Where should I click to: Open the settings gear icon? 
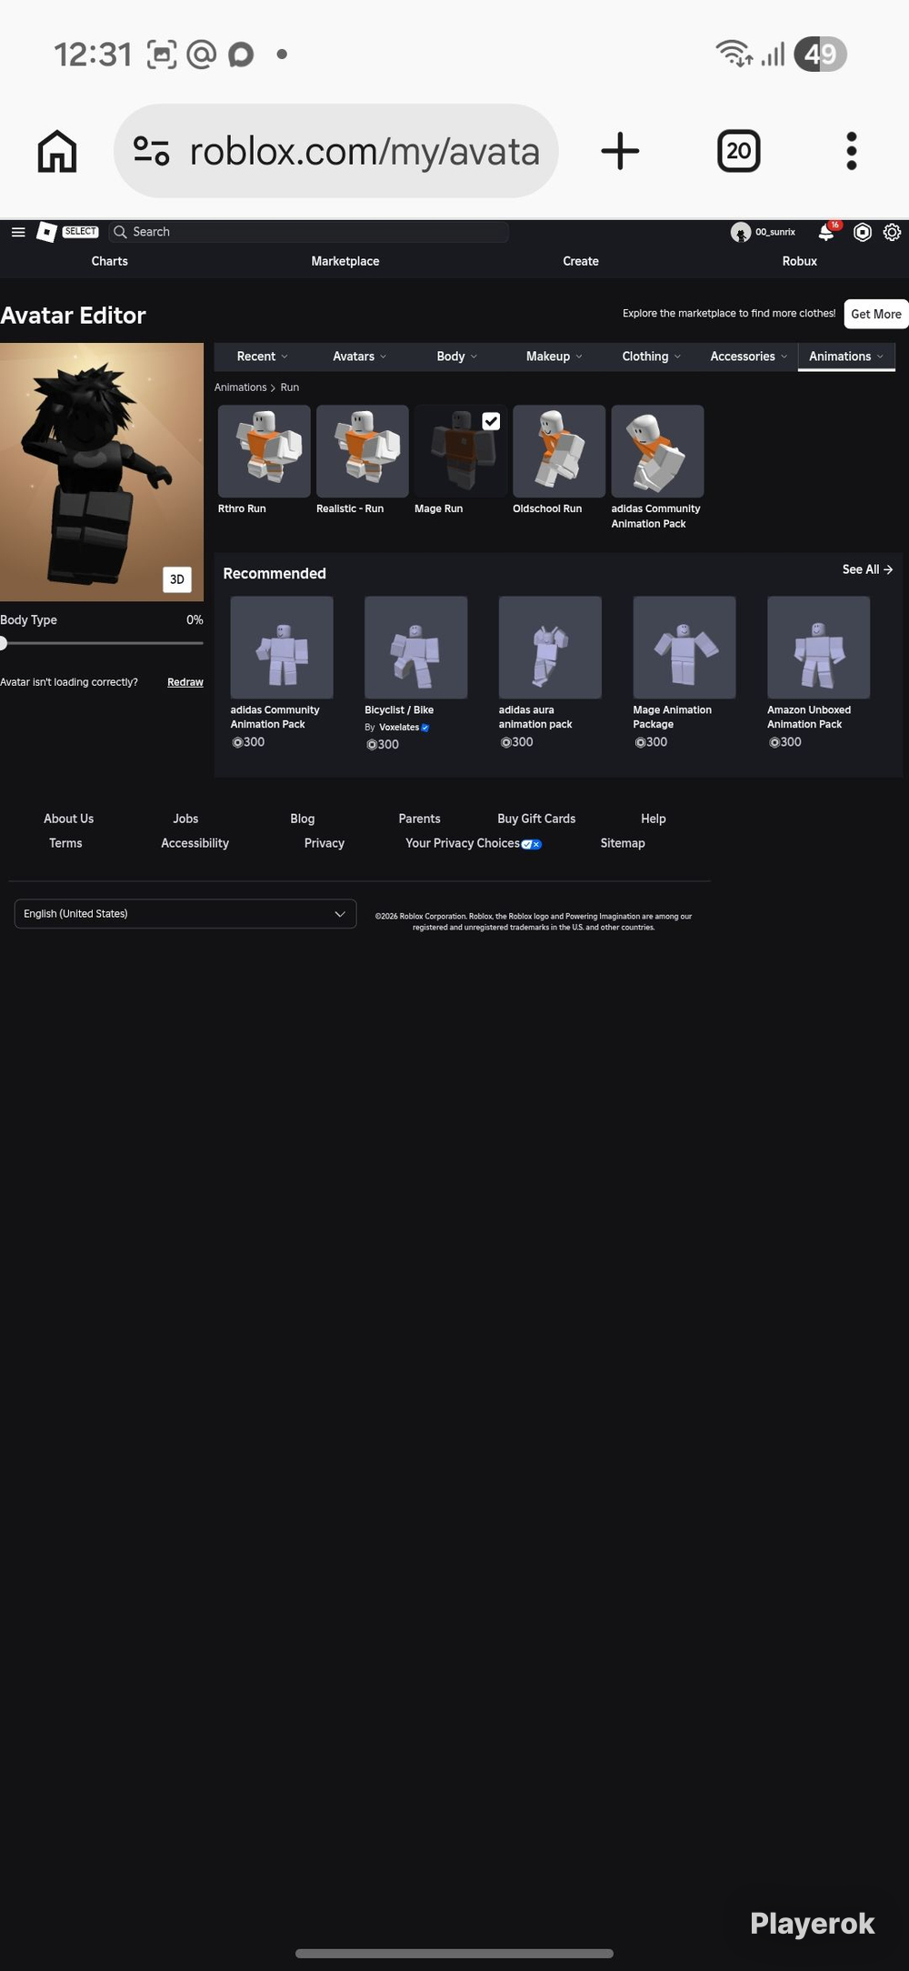point(893,232)
